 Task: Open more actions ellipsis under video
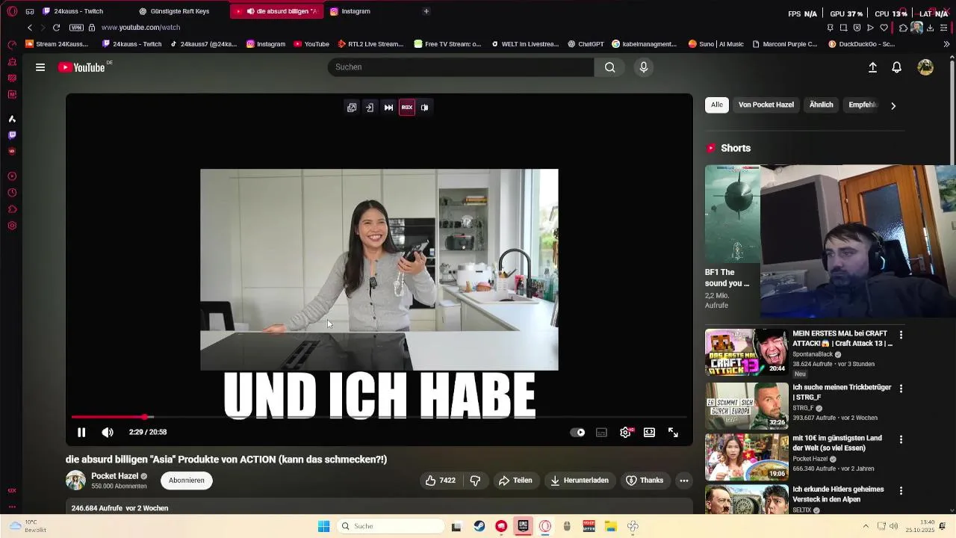(x=683, y=480)
